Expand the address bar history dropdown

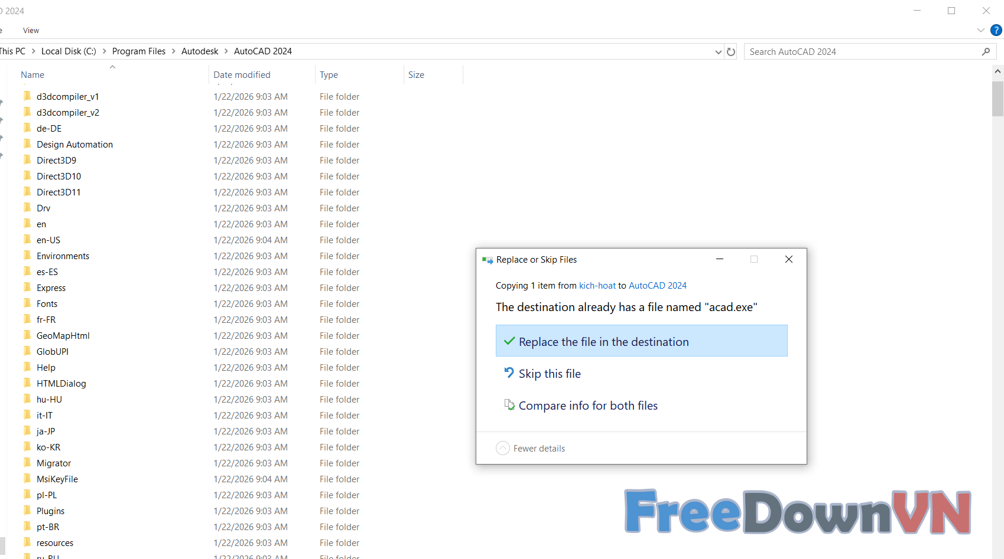coord(718,52)
